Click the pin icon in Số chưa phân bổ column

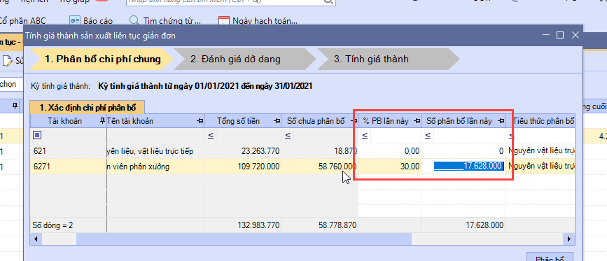click(x=353, y=121)
